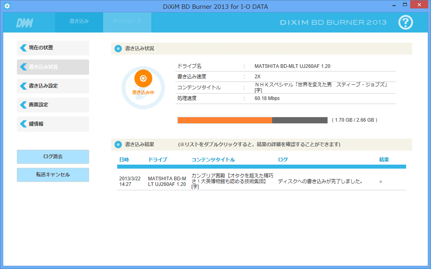The height and width of the screenshot is (269, 431).
Task: Click the コンテンツタイトル column header
Action: [213, 160]
